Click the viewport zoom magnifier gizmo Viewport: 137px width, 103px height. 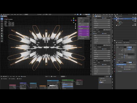(x=75, y=24)
